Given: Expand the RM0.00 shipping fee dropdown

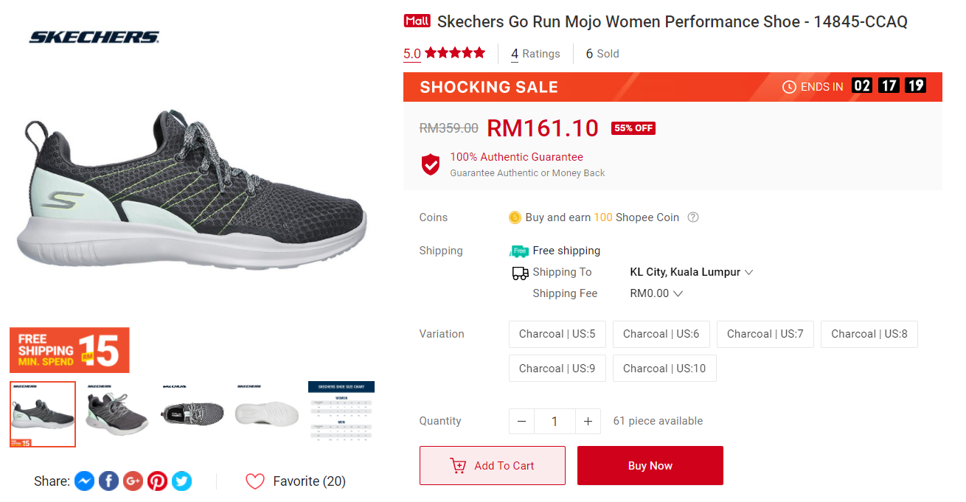Looking at the screenshot, I should (x=678, y=293).
